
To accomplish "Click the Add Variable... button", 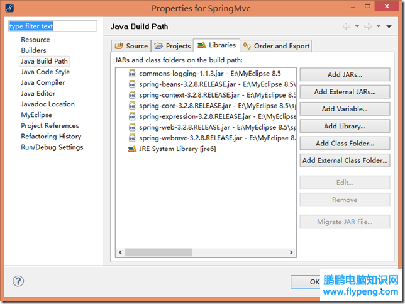I will click(345, 109).
